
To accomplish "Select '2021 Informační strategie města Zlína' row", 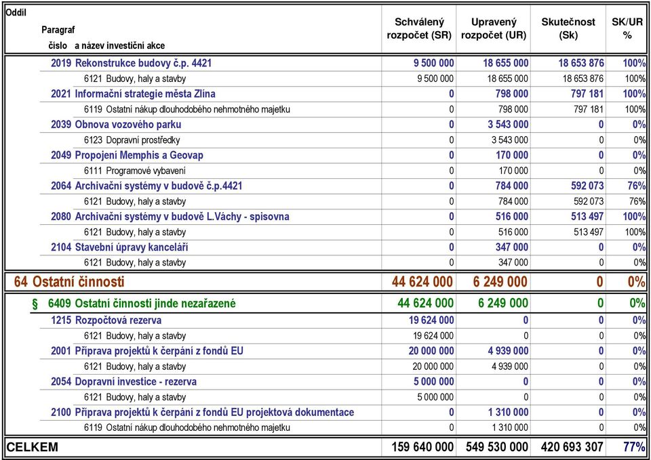I will tap(343, 93).
